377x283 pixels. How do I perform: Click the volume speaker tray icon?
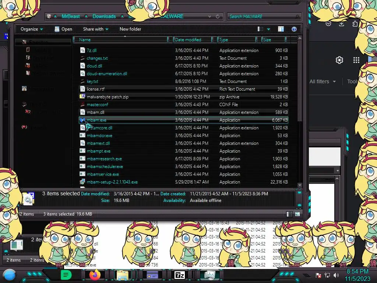click(336, 275)
